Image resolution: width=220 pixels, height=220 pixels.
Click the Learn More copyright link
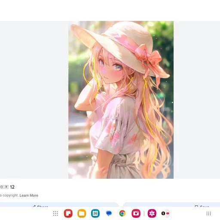pos(29,196)
